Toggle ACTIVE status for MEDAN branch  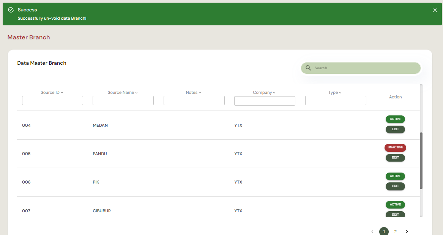[x=395, y=119]
